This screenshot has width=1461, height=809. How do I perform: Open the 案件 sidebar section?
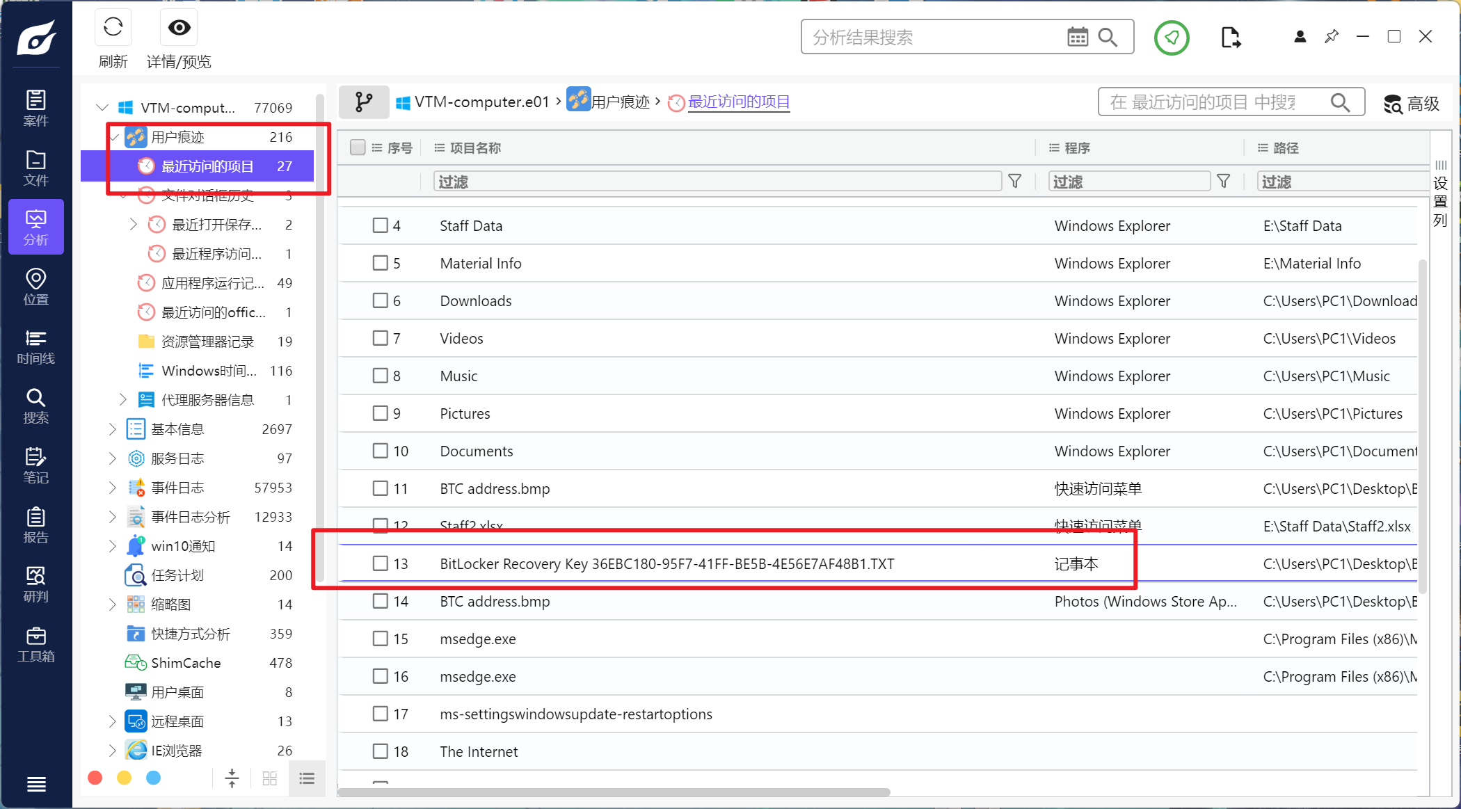pyautogui.click(x=36, y=108)
